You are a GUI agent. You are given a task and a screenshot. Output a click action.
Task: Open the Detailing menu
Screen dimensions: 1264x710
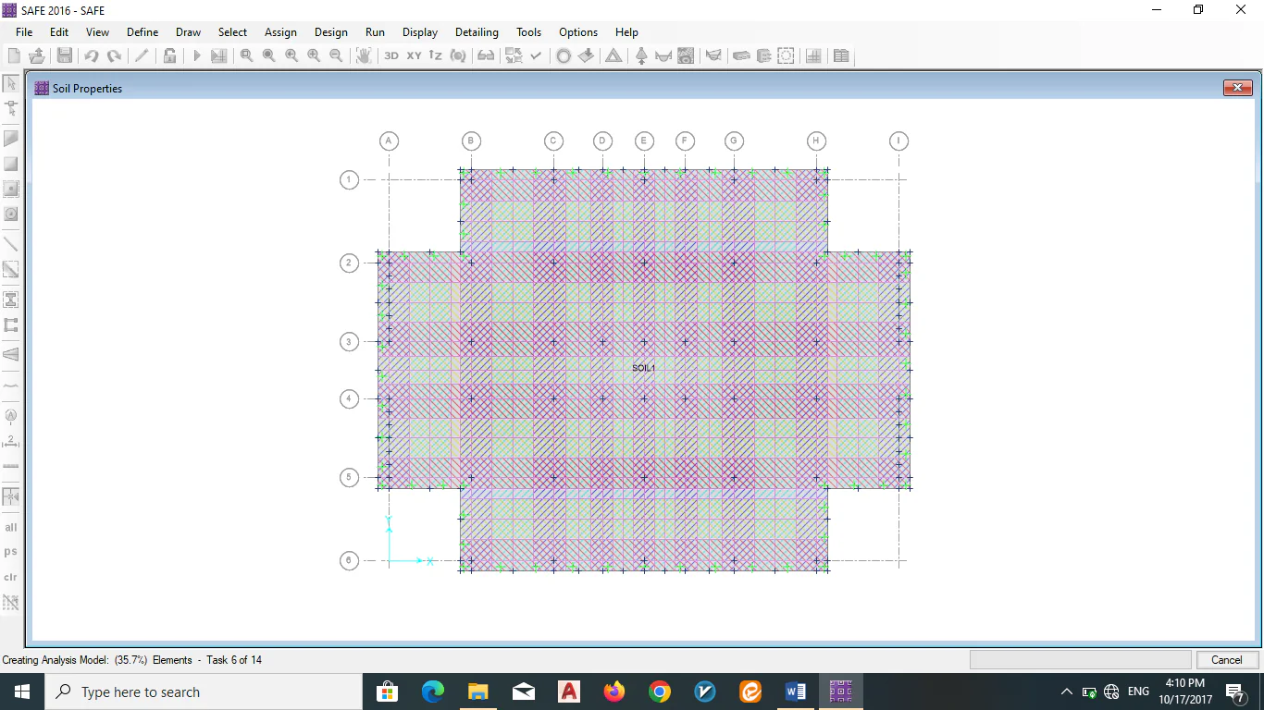click(x=477, y=32)
